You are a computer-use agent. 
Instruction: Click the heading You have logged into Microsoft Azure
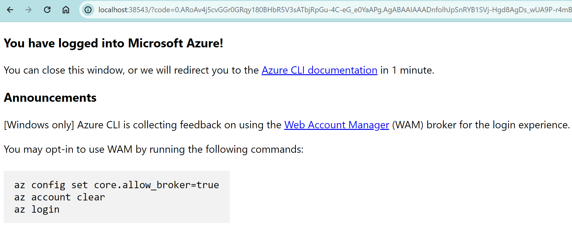click(113, 43)
